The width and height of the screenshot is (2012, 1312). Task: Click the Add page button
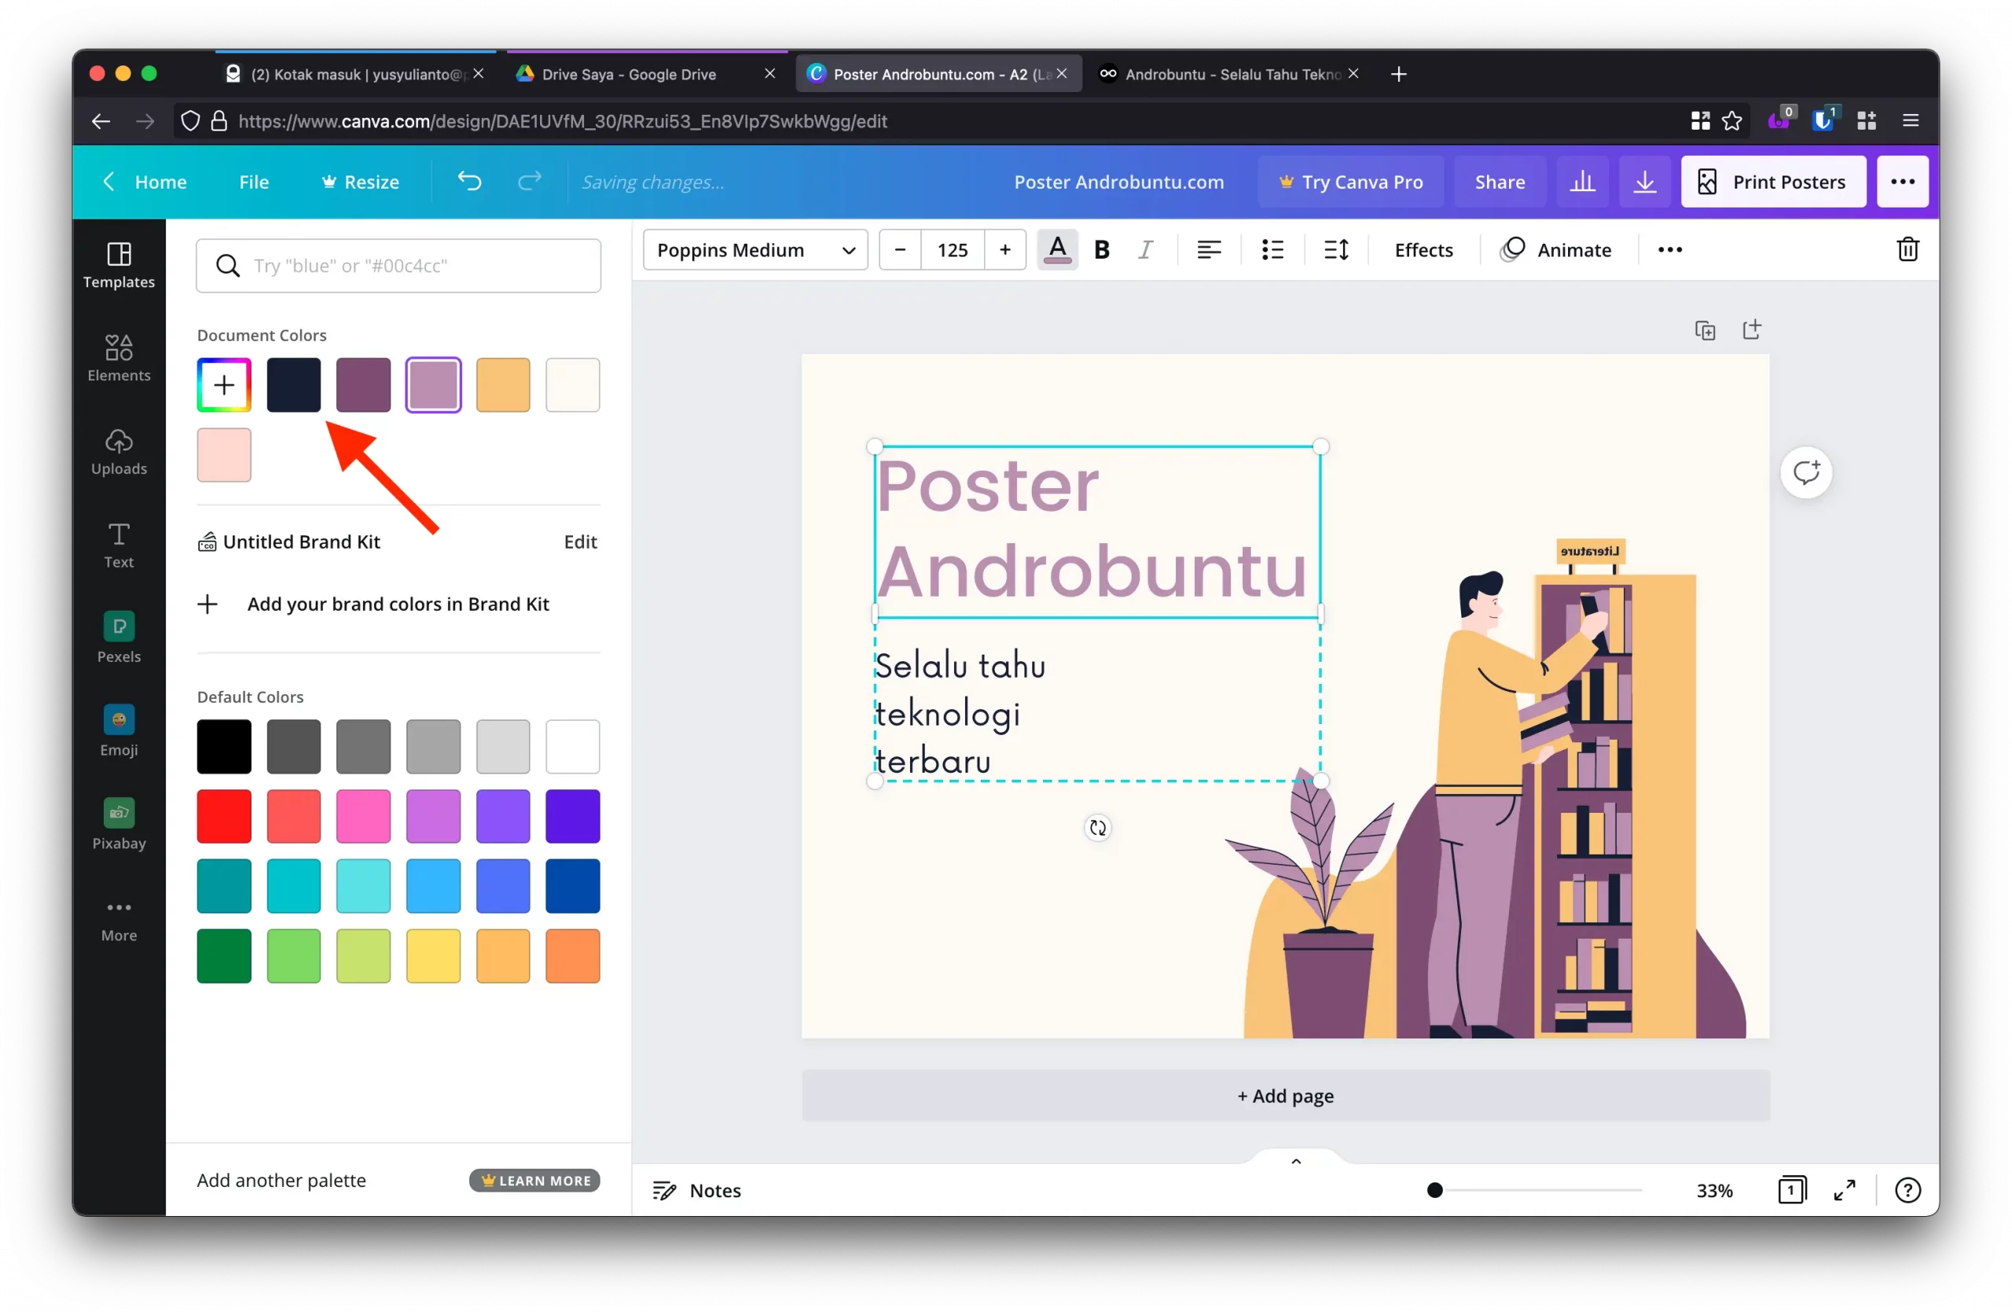1285,1096
